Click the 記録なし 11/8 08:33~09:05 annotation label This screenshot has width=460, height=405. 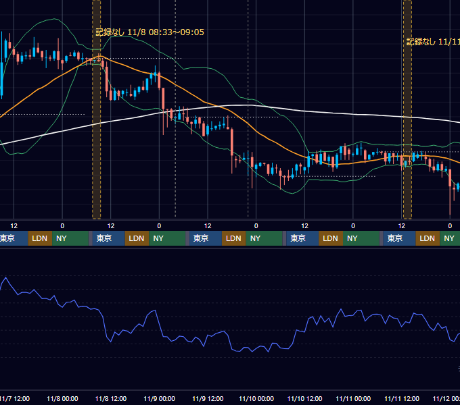point(150,32)
